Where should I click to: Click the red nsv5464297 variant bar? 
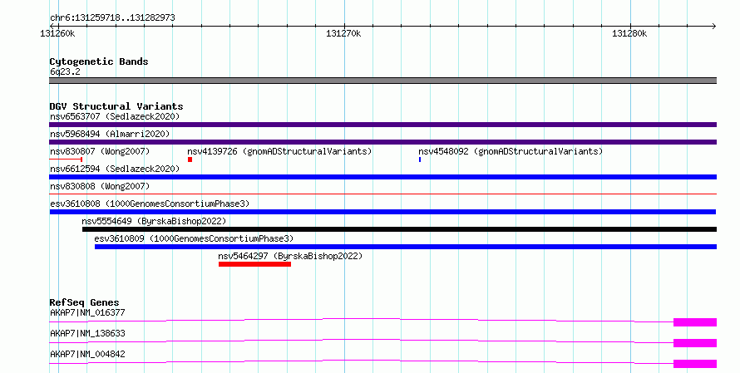coord(254,264)
